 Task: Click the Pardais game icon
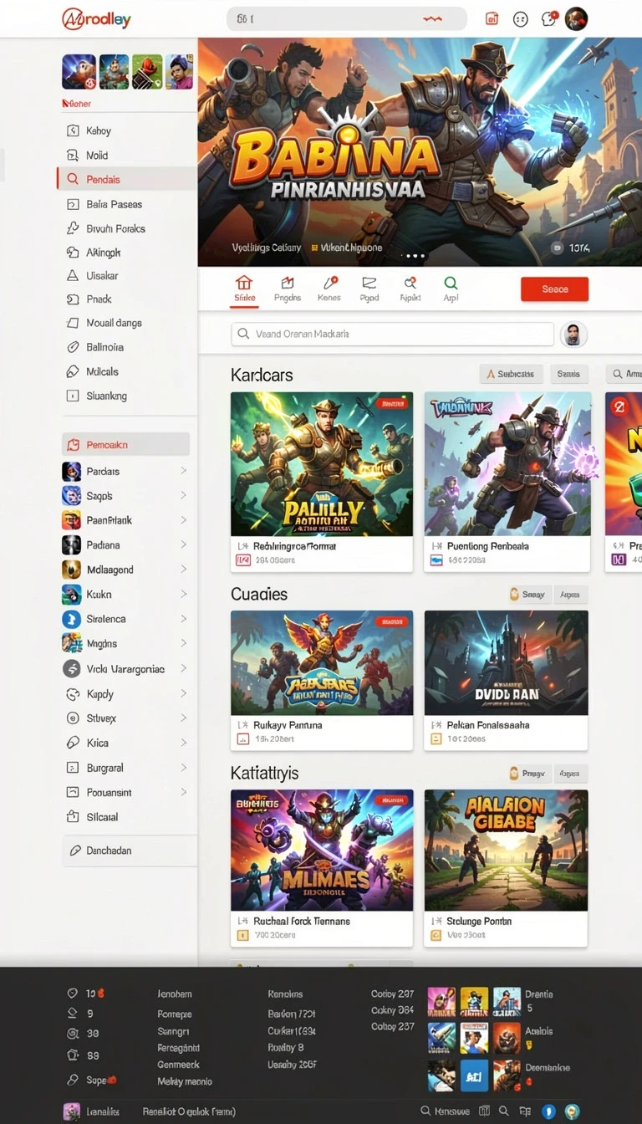[72, 471]
